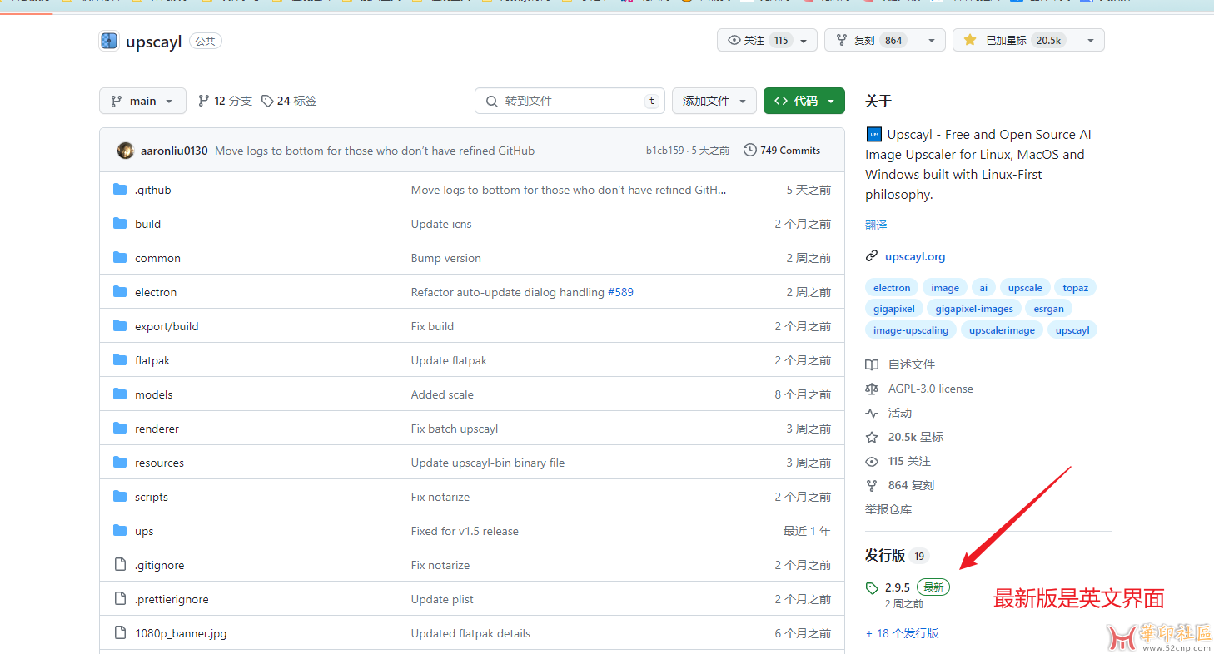The width and height of the screenshot is (1214, 654).
Task: Open the upscayl.org website link
Action: point(915,256)
